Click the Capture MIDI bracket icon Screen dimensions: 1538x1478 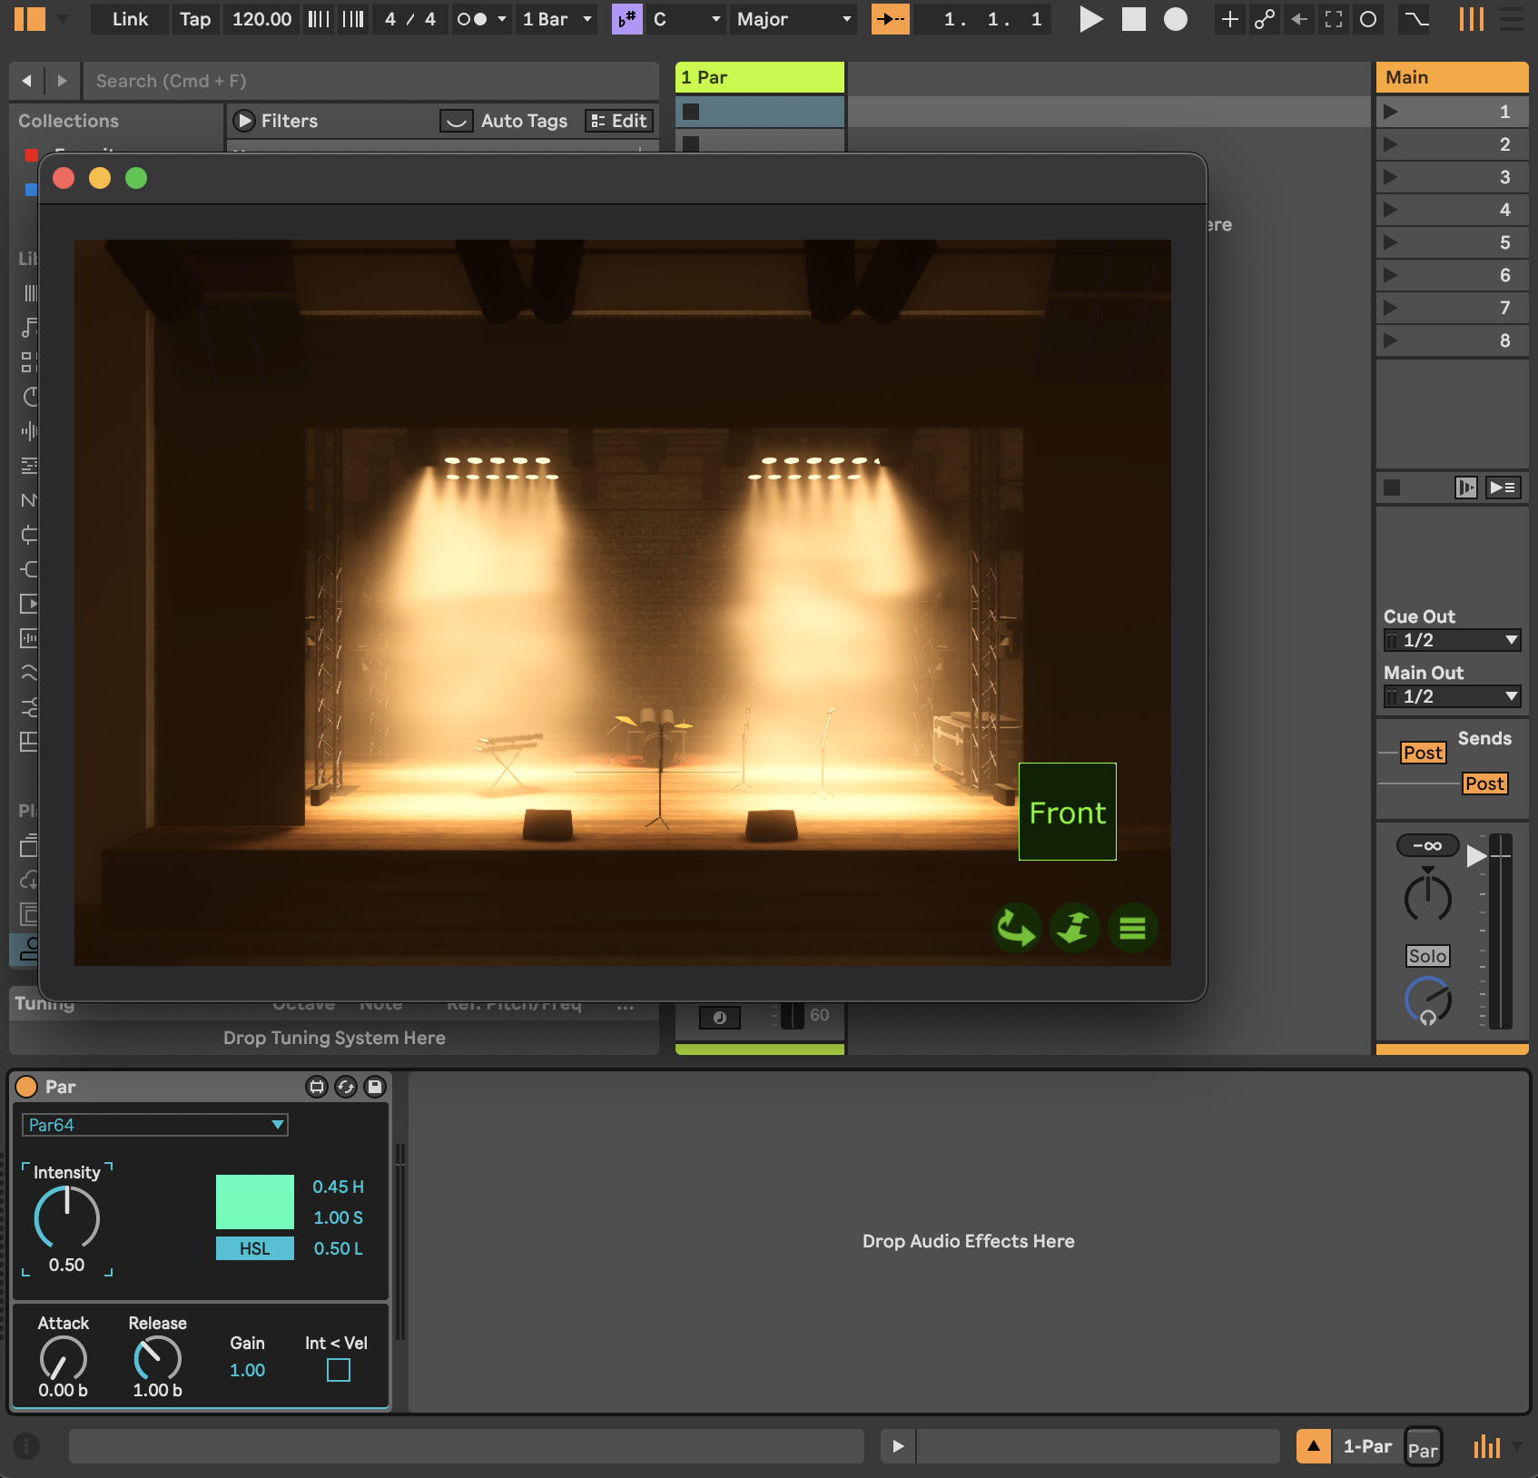point(1334,19)
